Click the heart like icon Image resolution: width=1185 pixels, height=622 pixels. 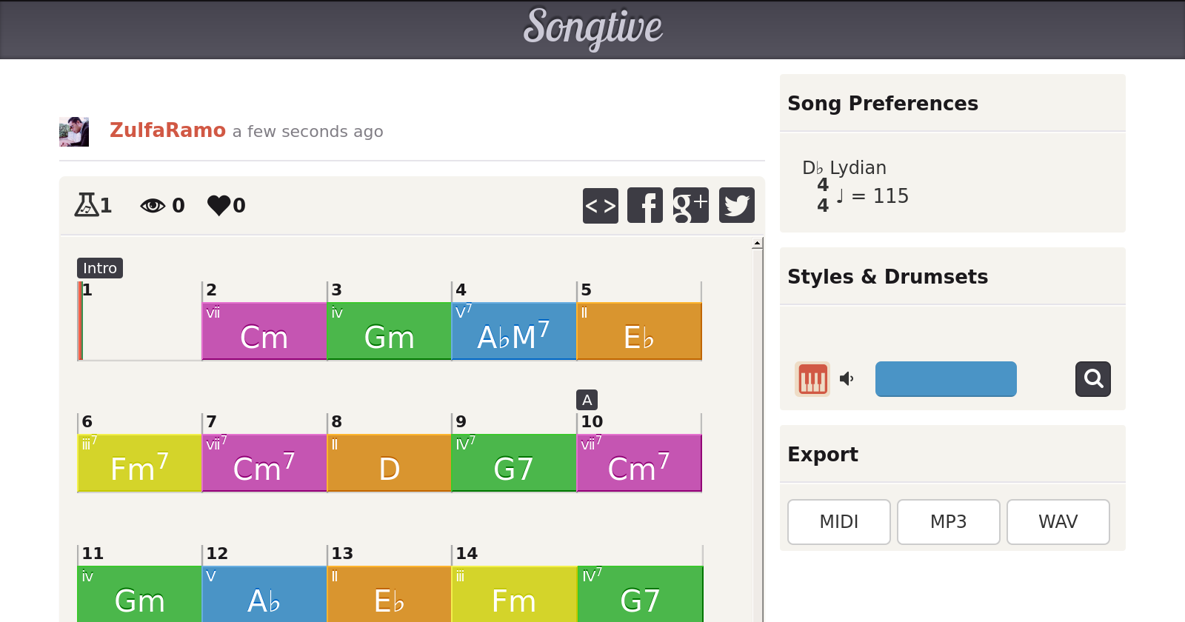(x=219, y=205)
